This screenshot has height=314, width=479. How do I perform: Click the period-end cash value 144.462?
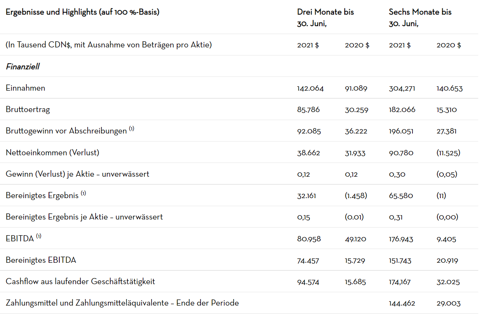402,303
